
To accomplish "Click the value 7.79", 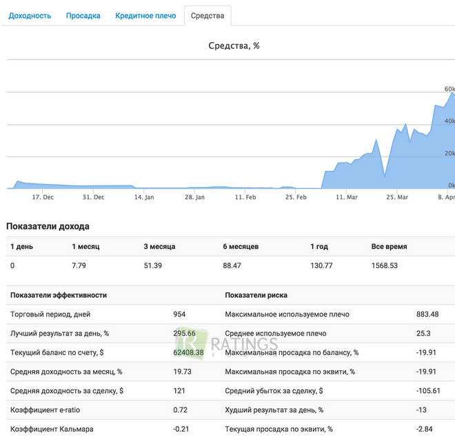I will pos(79,265).
